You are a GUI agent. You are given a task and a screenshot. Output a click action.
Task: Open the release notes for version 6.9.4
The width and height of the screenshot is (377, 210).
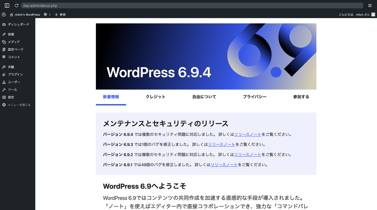(x=247, y=134)
